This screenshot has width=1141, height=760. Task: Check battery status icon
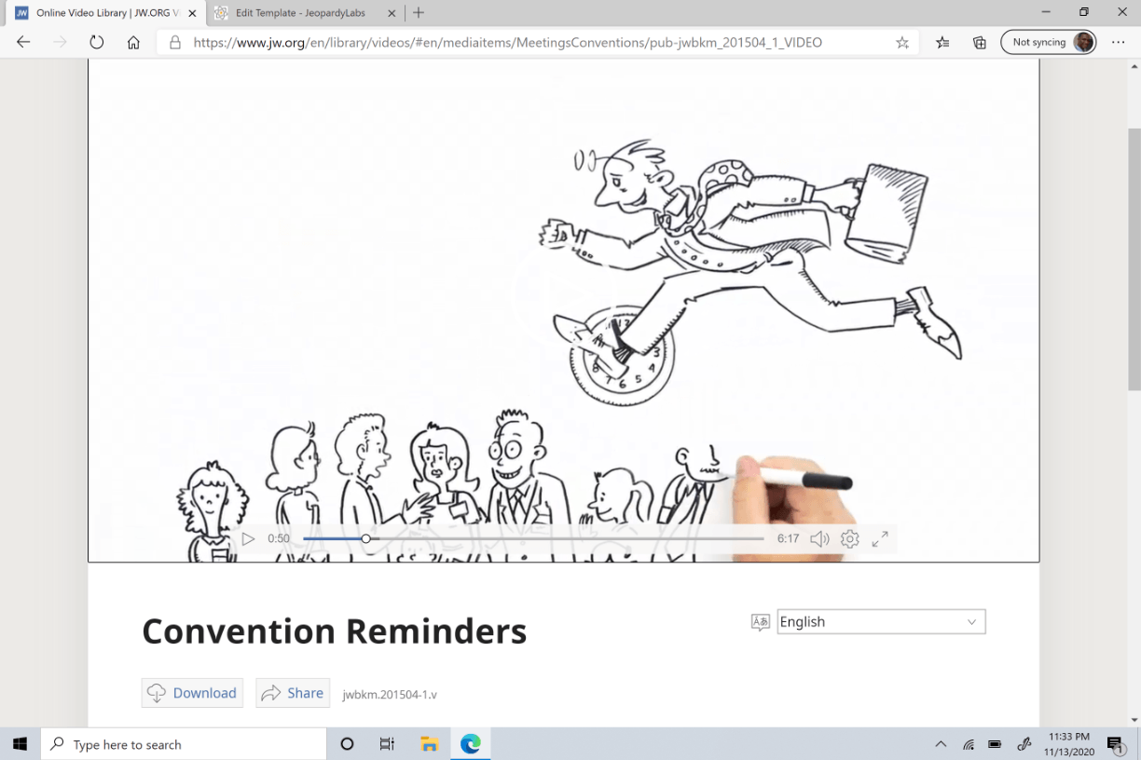[x=996, y=744]
